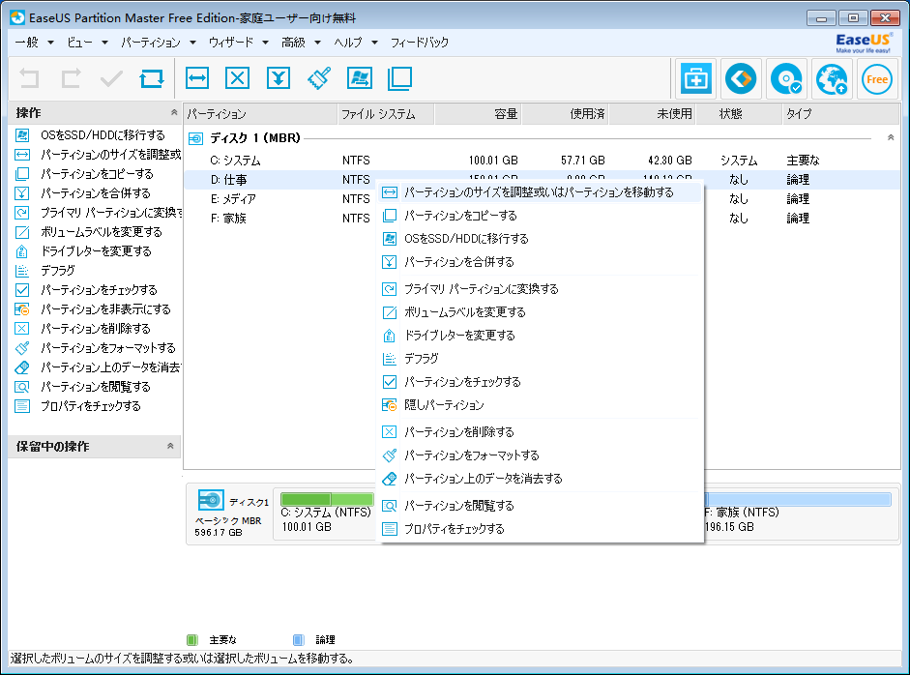
Task: Click パーティションをコピーする in the 操作 sidebar
Action: tap(97, 173)
